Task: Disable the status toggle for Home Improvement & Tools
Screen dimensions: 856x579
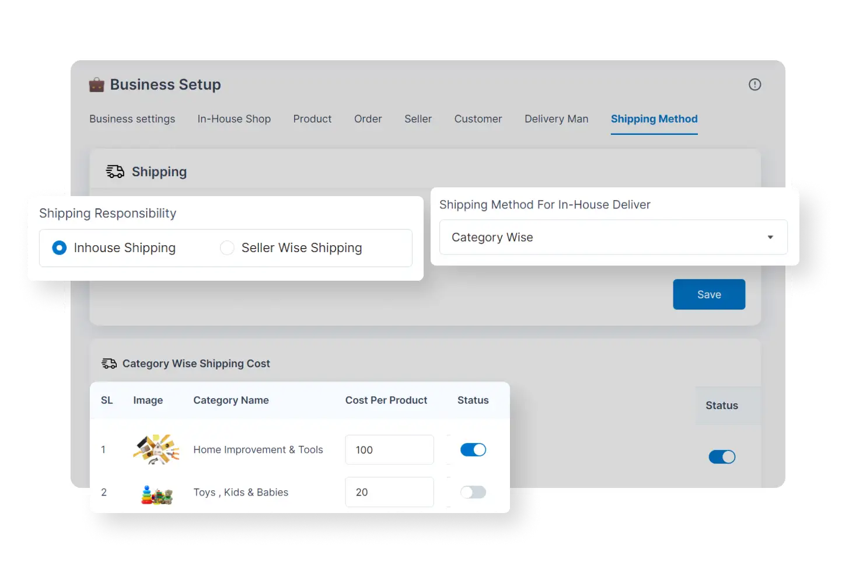Action: (473, 449)
